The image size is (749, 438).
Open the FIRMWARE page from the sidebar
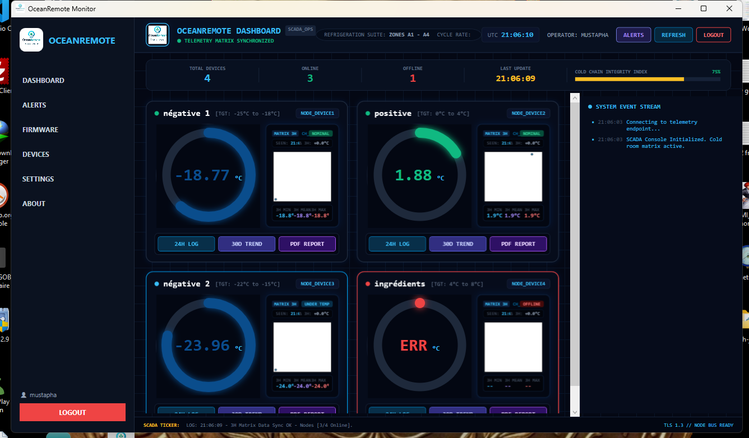coord(40,130)
